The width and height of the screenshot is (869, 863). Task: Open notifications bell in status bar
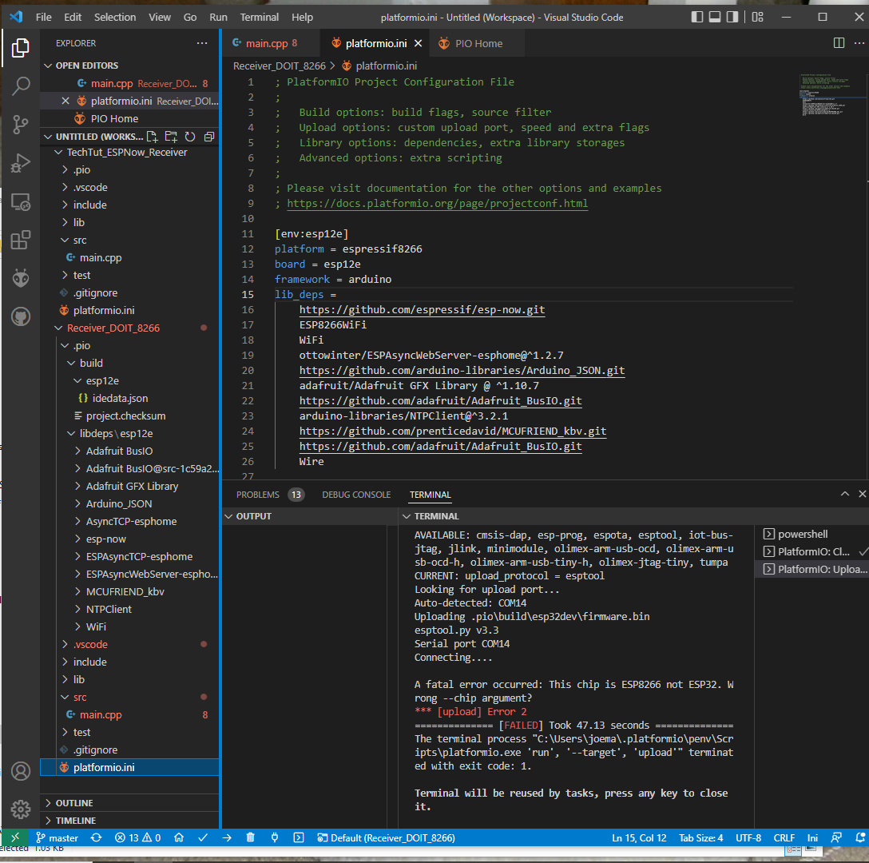[x=860, y=837]
